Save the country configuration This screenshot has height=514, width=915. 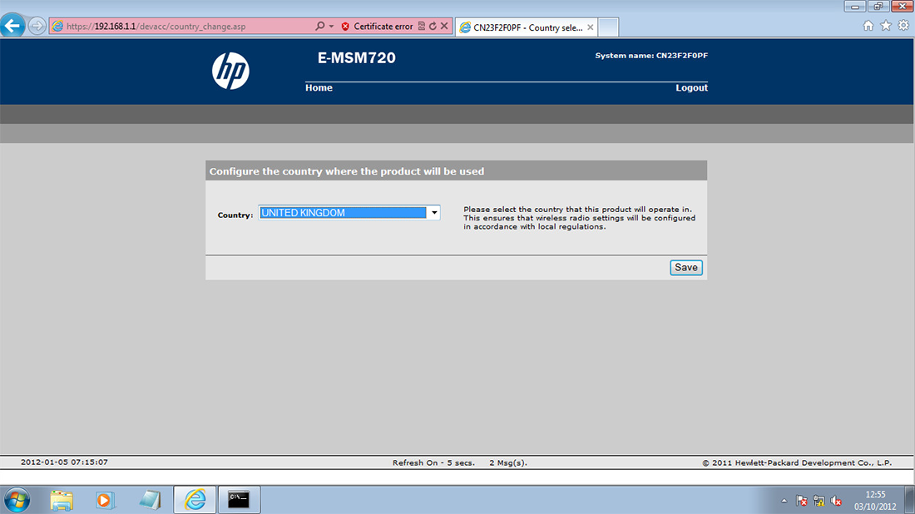pos(685,267)
